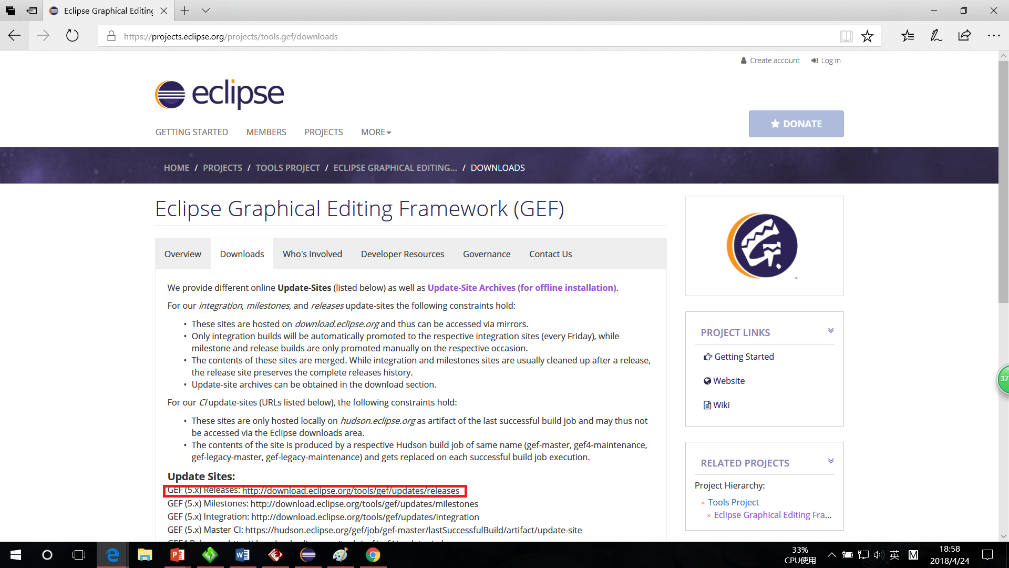Viewport: 1009px width, 568px height.
Task: Switch to Who's Involved tab
Action: pos(313,254)
